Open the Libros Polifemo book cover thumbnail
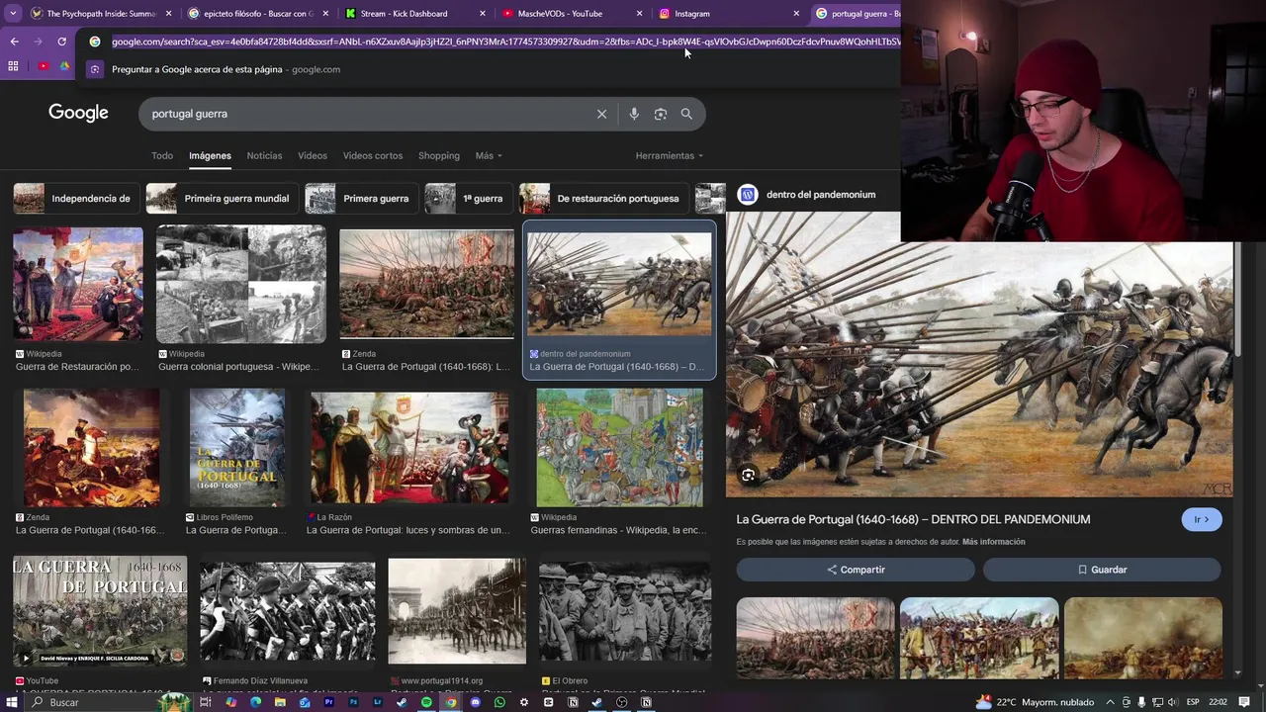1266x712 pixels. click(237, 447)
